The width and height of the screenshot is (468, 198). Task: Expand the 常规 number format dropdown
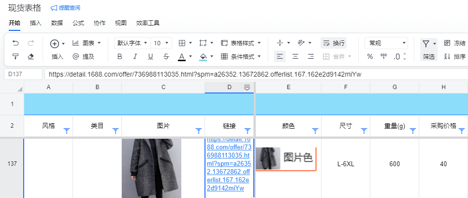tap(386, 43)
